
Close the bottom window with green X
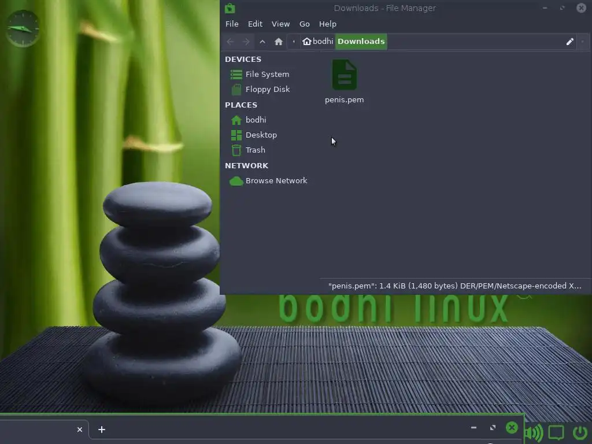coord(512,427)
